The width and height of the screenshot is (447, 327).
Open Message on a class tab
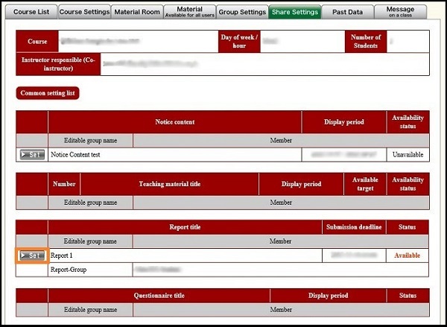pyautogui.click(x=401, y=12)
